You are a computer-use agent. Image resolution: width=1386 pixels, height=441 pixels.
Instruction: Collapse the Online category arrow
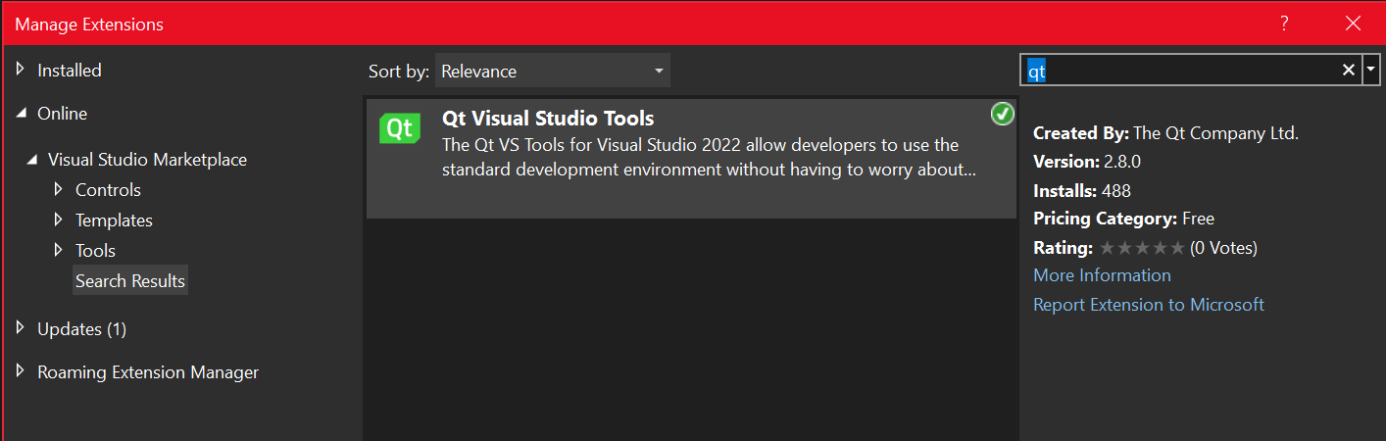pos(22,114)
